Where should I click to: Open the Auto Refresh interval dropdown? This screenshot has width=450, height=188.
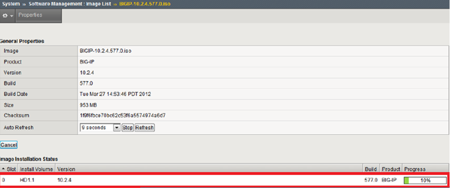(x=100, y=128)
